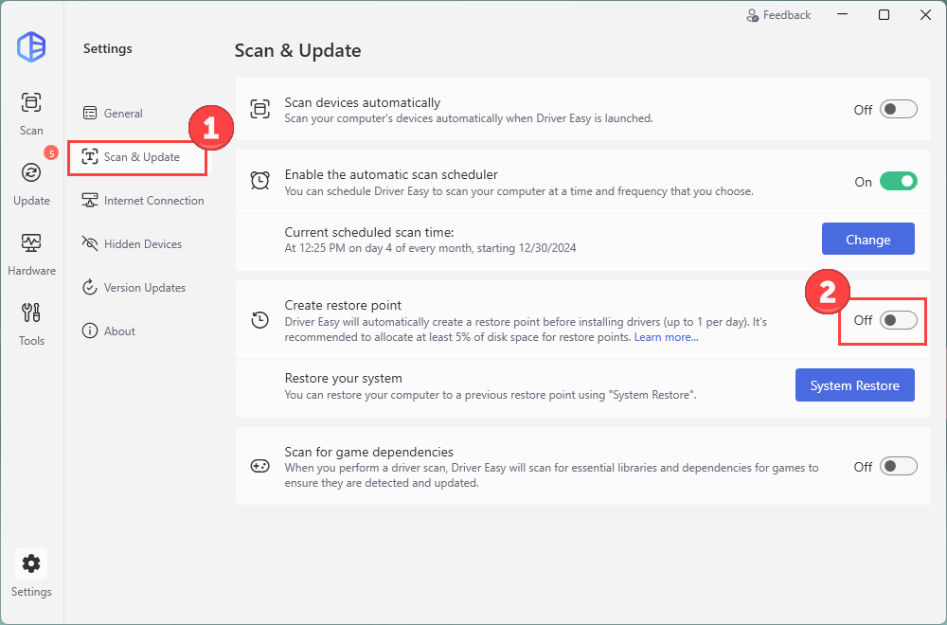Open the General settings tab

click(123, 114)
